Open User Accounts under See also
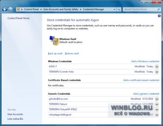 pyautogui.click(x=15, y=114)
